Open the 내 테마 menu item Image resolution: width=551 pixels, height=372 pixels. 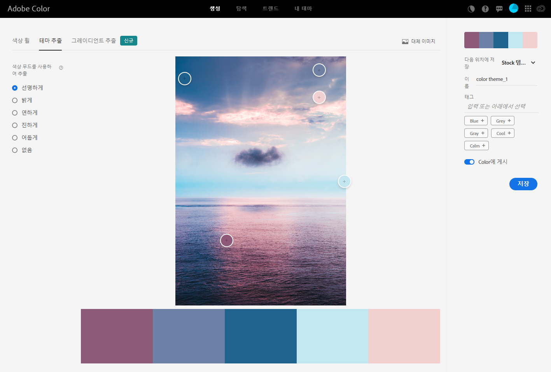tap(303, 9)
